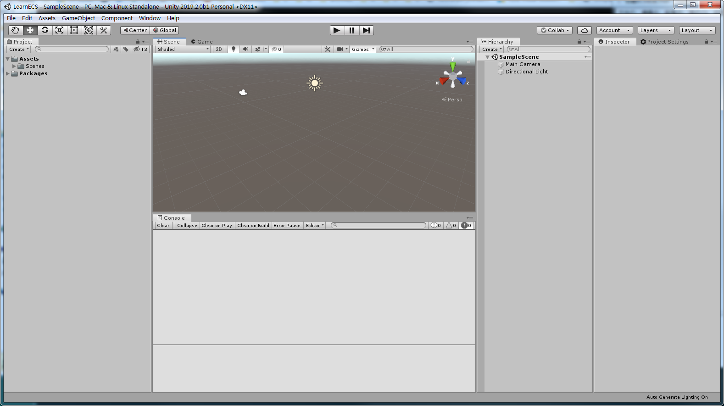Open the Window menu
Viewport: 724px width, 406px height.
150,18
